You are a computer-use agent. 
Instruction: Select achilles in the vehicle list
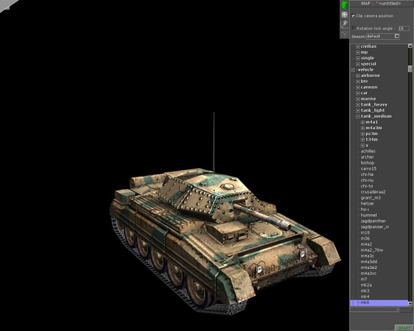click(368, 151)
